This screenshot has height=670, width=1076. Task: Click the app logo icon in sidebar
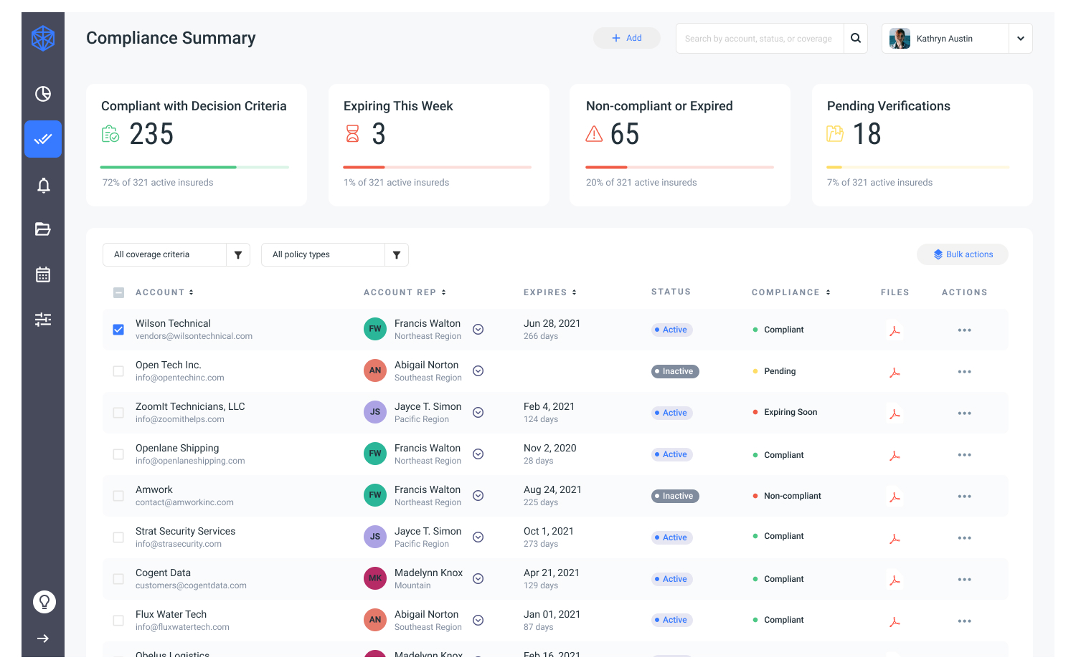point(43,38)
